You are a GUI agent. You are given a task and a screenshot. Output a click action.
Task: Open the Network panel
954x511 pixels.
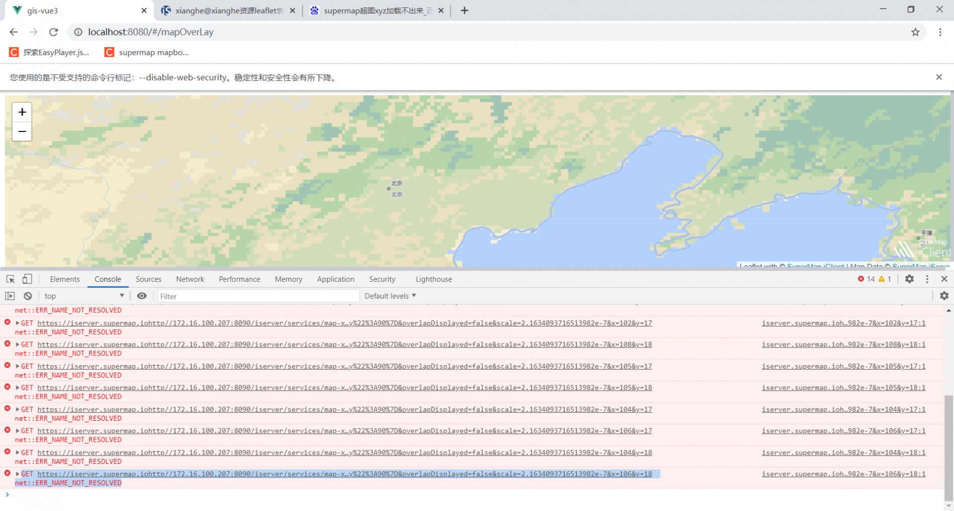click(x=190, y=279)
